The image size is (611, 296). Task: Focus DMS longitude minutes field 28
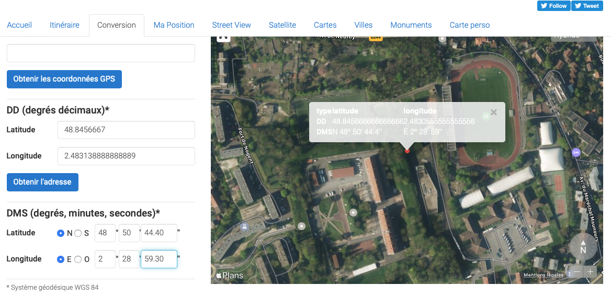click(x=129, y=259)
